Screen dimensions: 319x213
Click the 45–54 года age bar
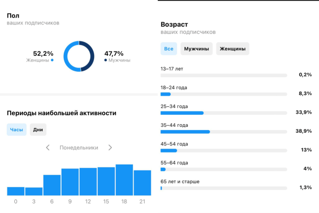tap(223, 150)
